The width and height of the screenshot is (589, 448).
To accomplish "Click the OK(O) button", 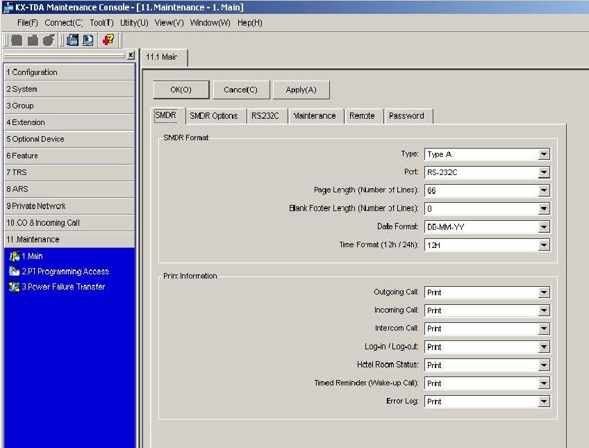I will pos(181,90).
